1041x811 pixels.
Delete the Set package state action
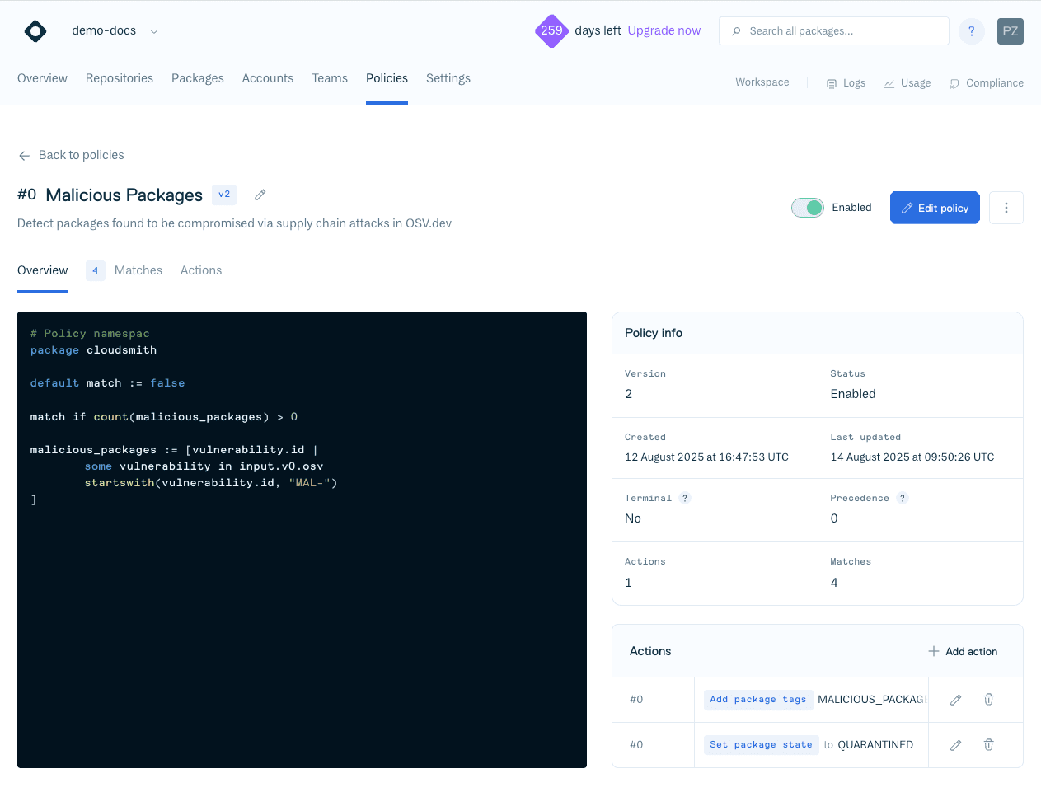988,745
